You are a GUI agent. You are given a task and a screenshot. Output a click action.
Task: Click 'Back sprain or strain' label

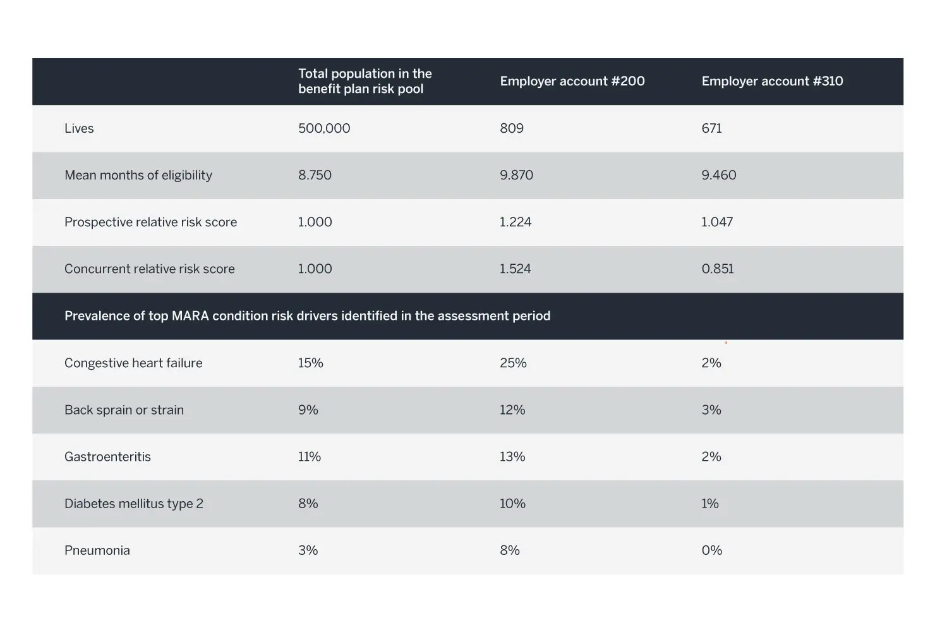[x=124, y=410]
